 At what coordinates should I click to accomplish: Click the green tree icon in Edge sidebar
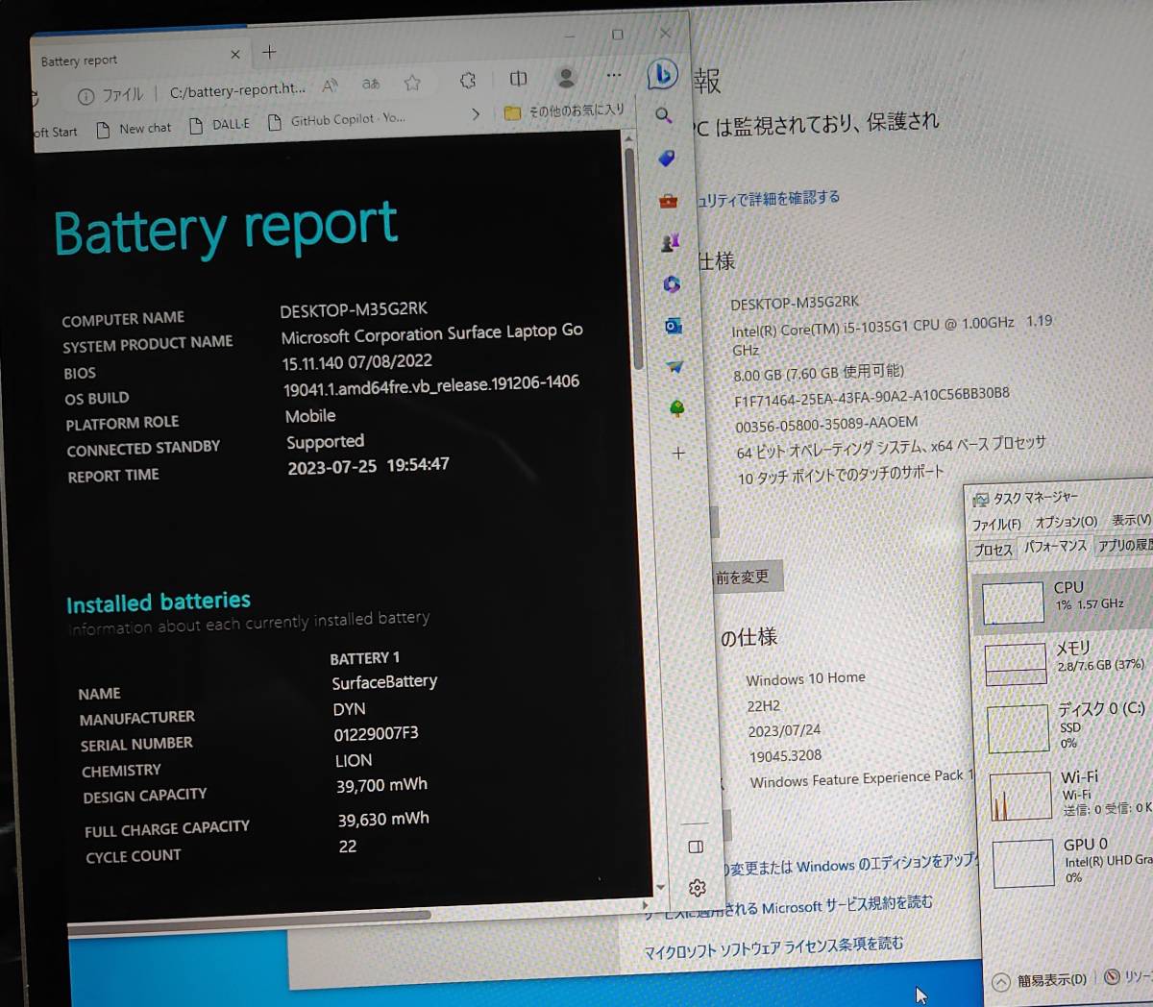677,408
